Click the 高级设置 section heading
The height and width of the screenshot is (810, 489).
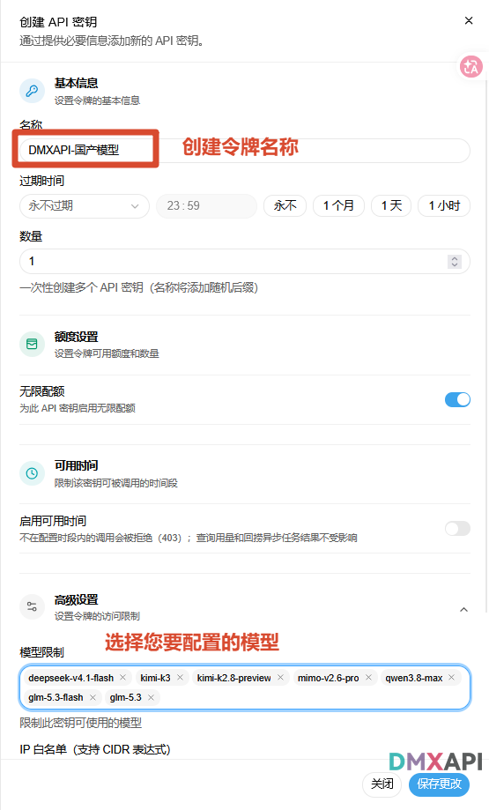coord(77,599)
